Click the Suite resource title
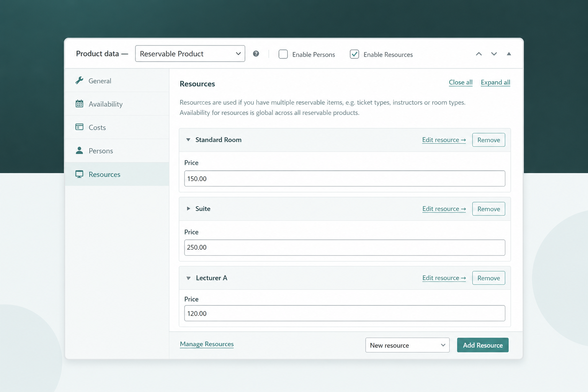 click(203, 209)
